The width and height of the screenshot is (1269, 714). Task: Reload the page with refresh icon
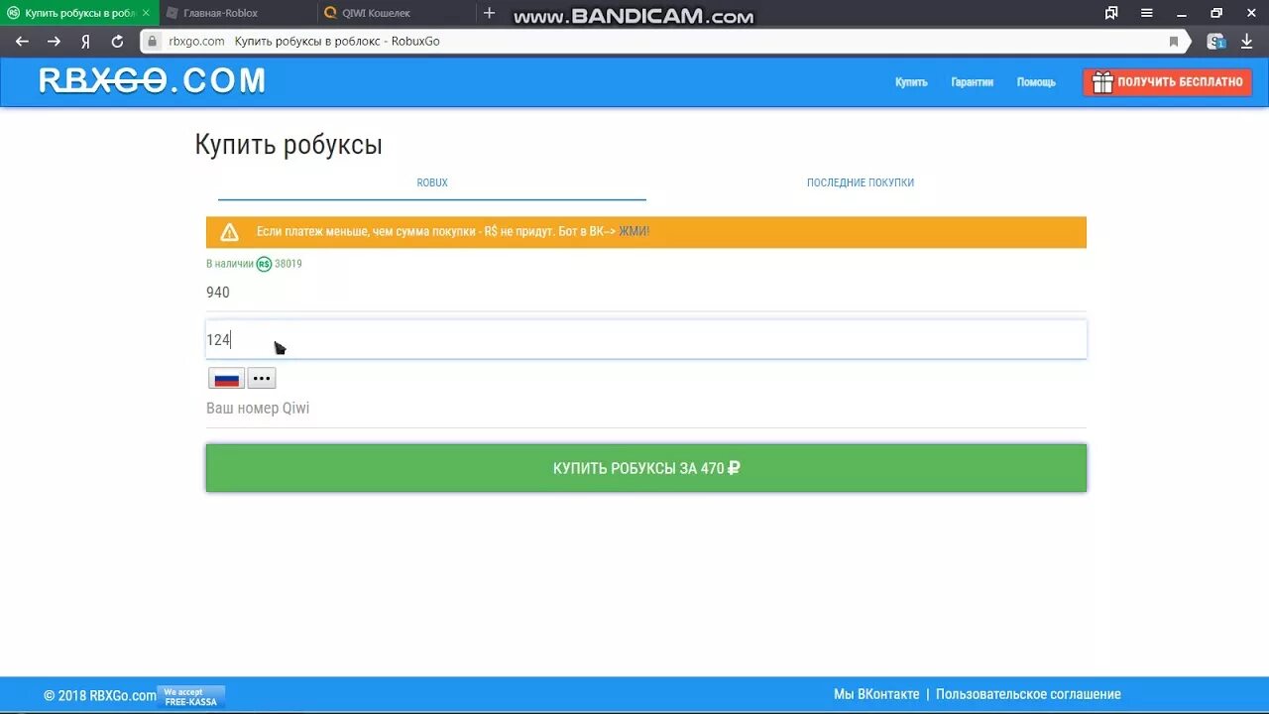(117, 42)
